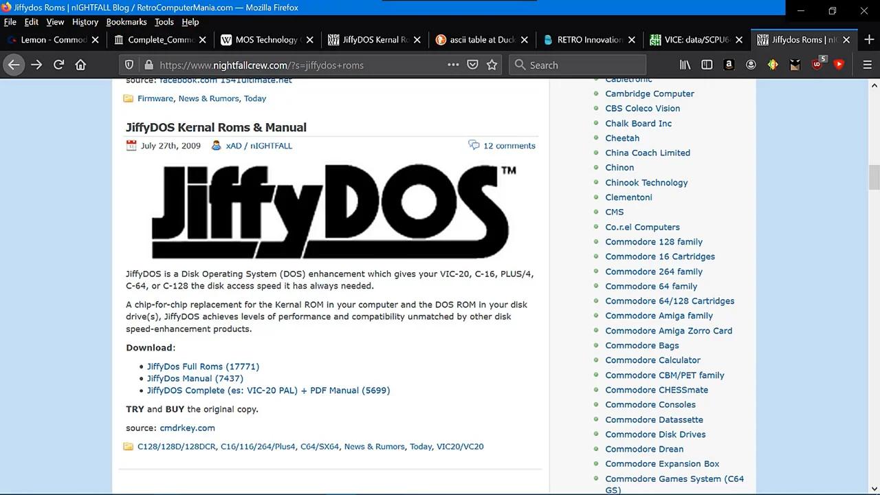Open the Commodore 64 family category

(651, 286)
